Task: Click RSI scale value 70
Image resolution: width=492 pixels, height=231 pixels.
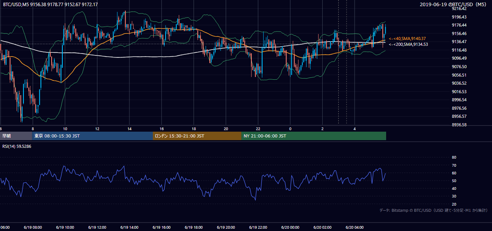Action: 454,165
